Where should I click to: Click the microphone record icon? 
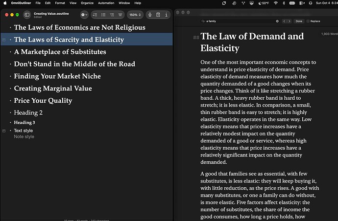pos(150,15)
